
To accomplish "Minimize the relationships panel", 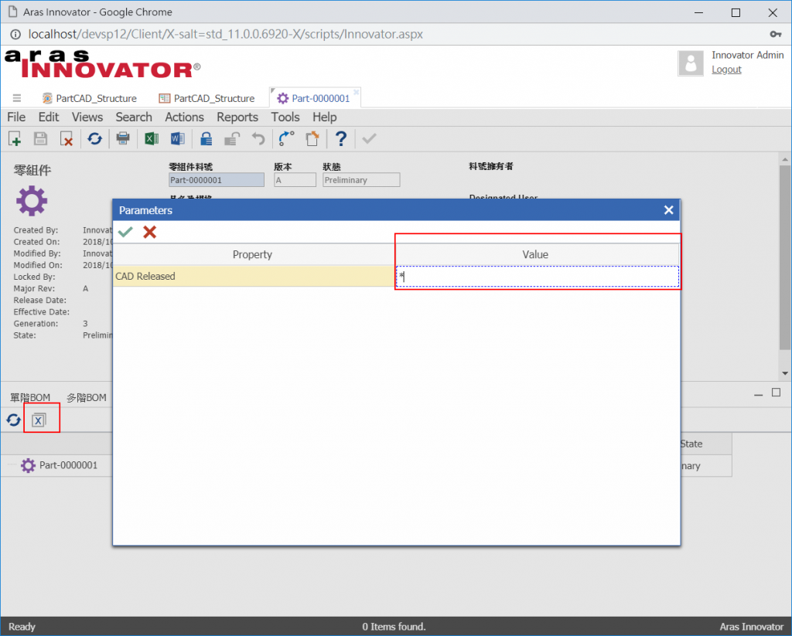I will coord(758,393).
